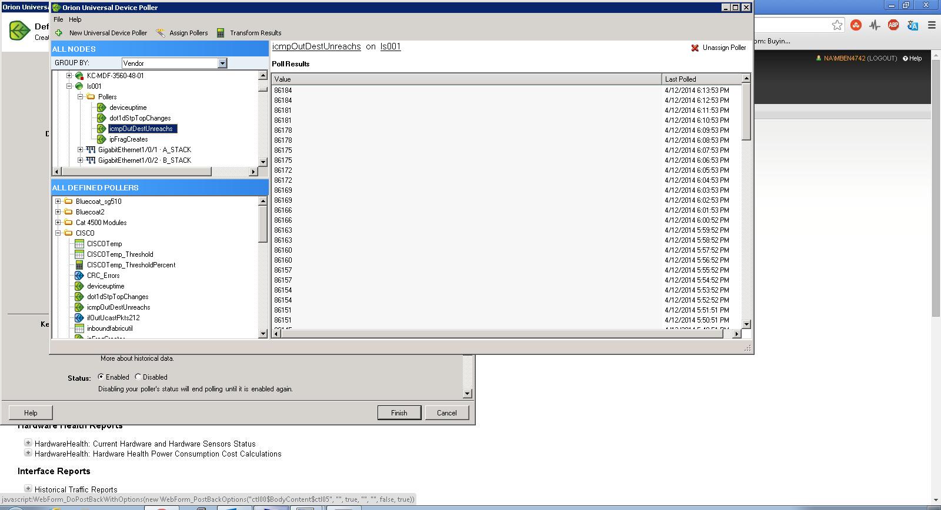Click the icmpOutDestUnreachs poller icon in nodes tree
This screenshot has height=510, width=941.
click(101, 129)
